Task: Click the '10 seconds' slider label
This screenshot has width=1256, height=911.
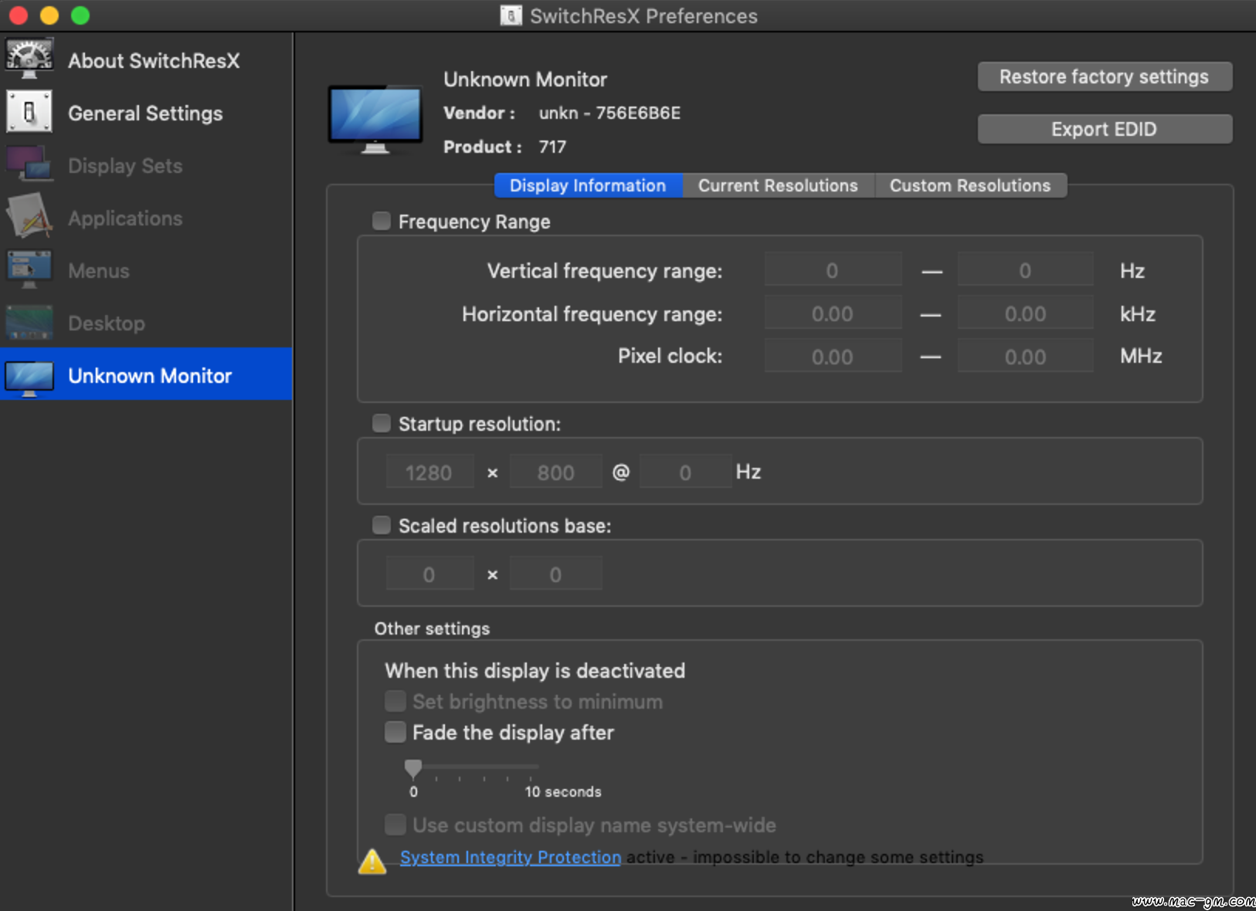Action: (x=563, y=791)
